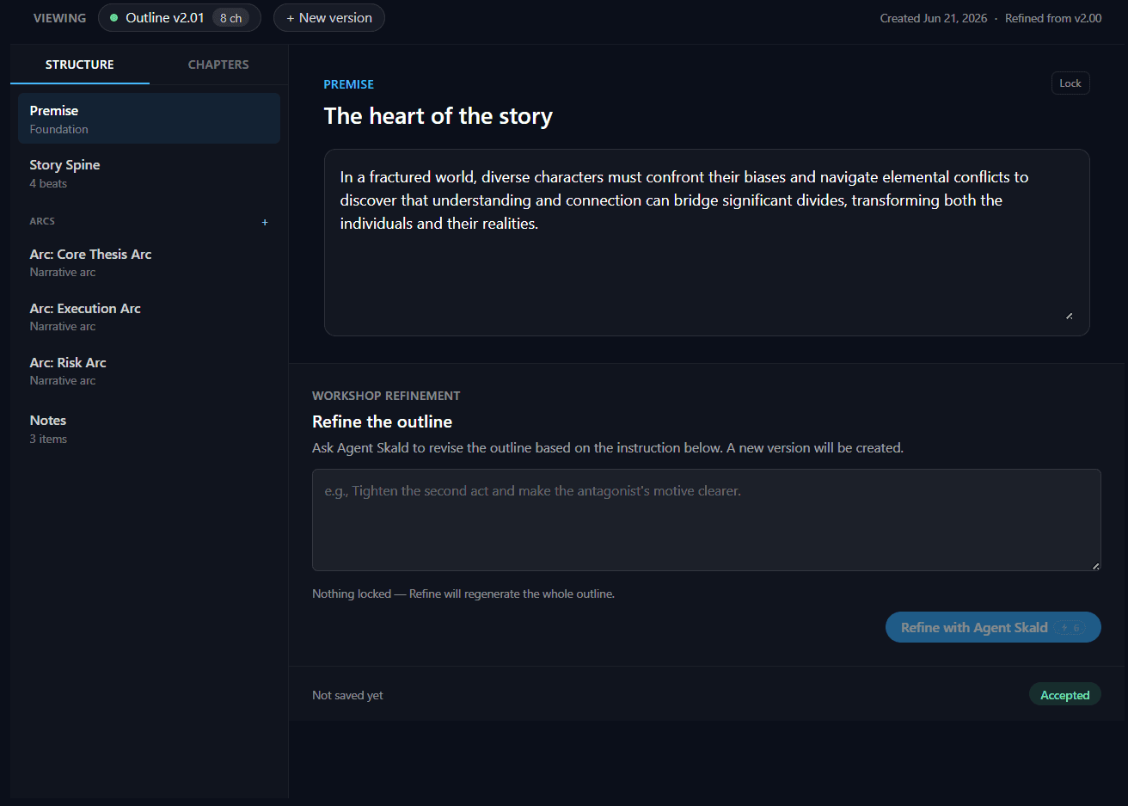Image resolution: width=1128 pixels, height=806 pixels.
Task: Open the Notes section
Action: click(149, 428)
